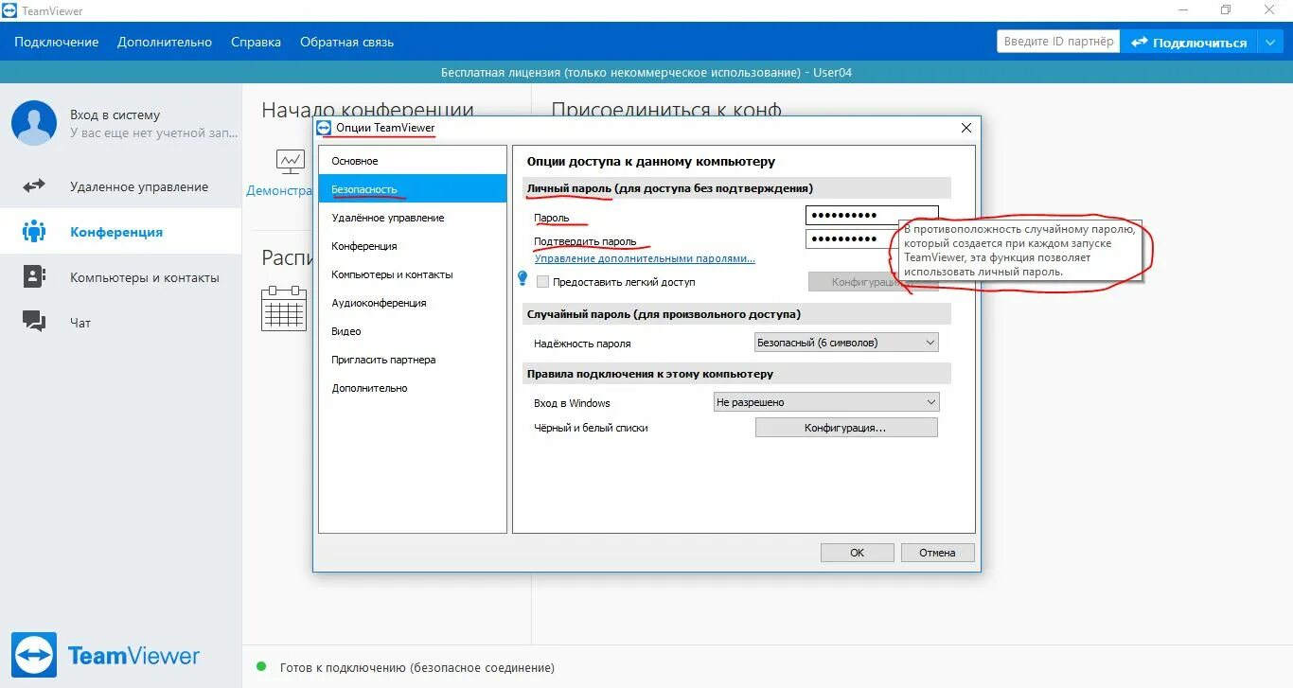Click Вход в систему account text

[115, 115]
